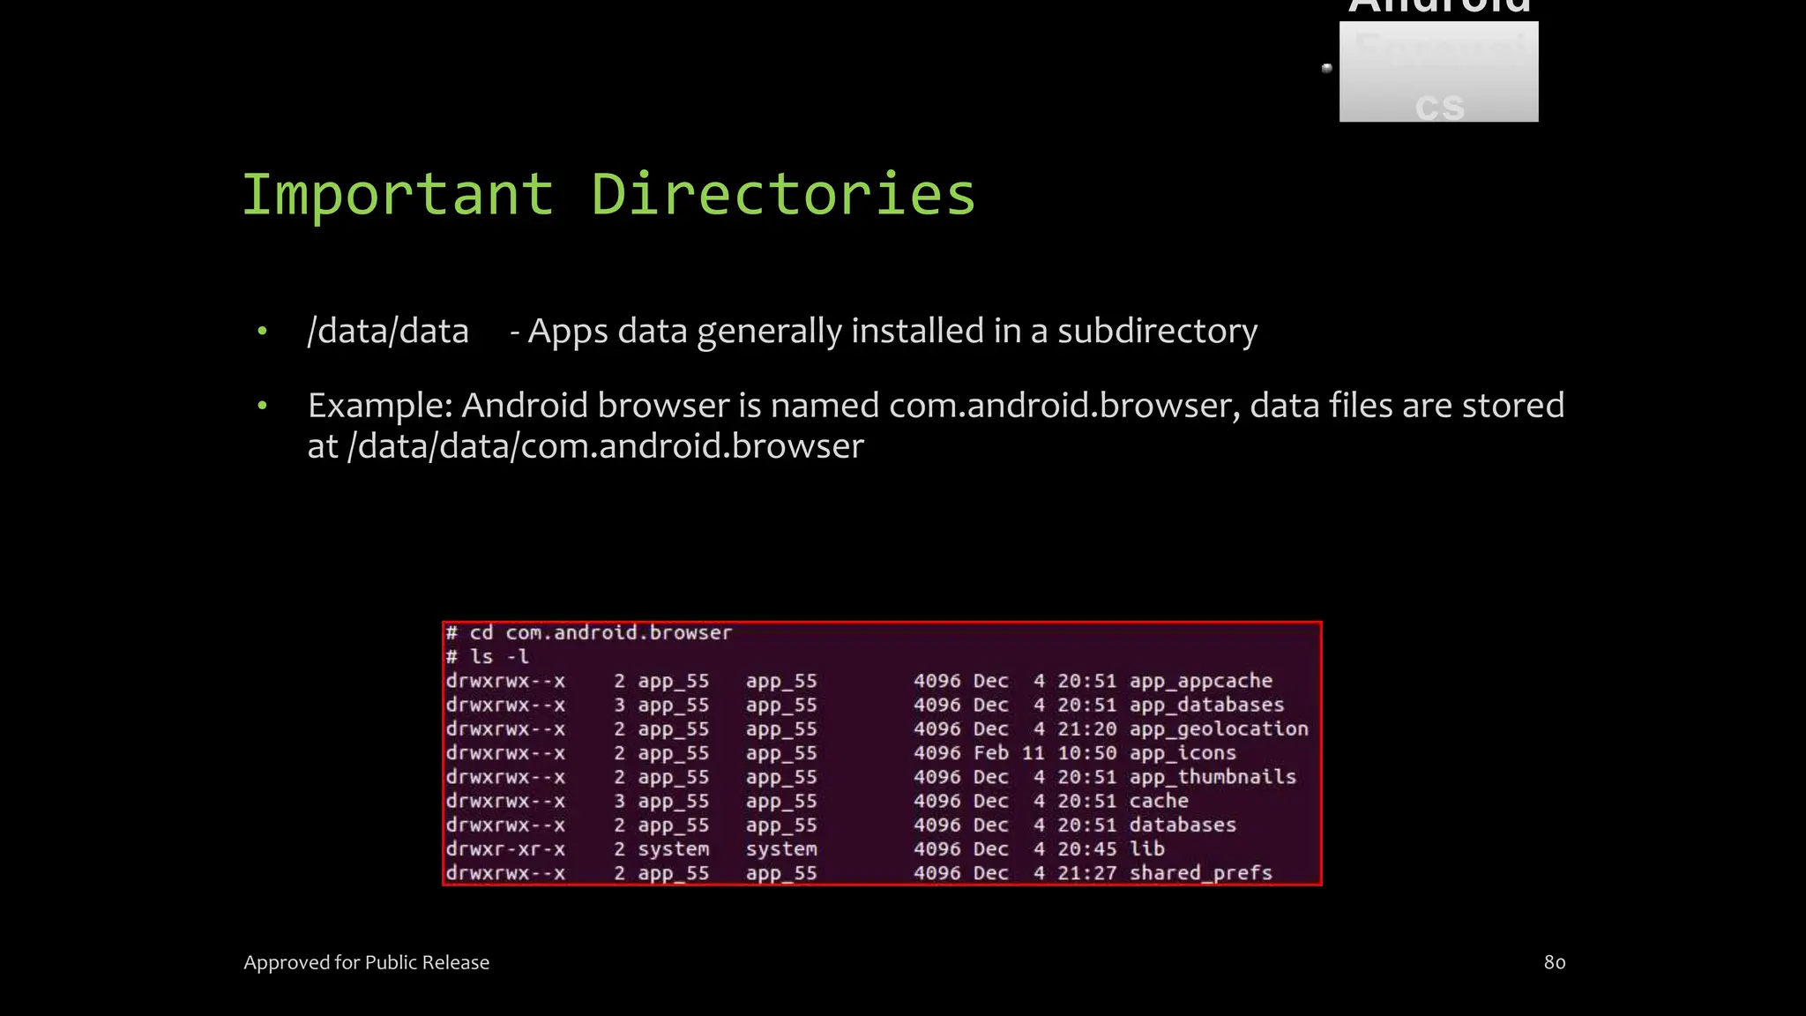This screenshot has width=1806, height=1016.
Task: Select the lib directory entry
Action: pos(1146,848)
